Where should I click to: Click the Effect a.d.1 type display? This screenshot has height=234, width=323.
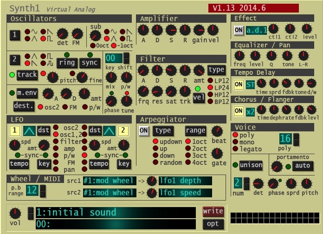tap(256, 30)
